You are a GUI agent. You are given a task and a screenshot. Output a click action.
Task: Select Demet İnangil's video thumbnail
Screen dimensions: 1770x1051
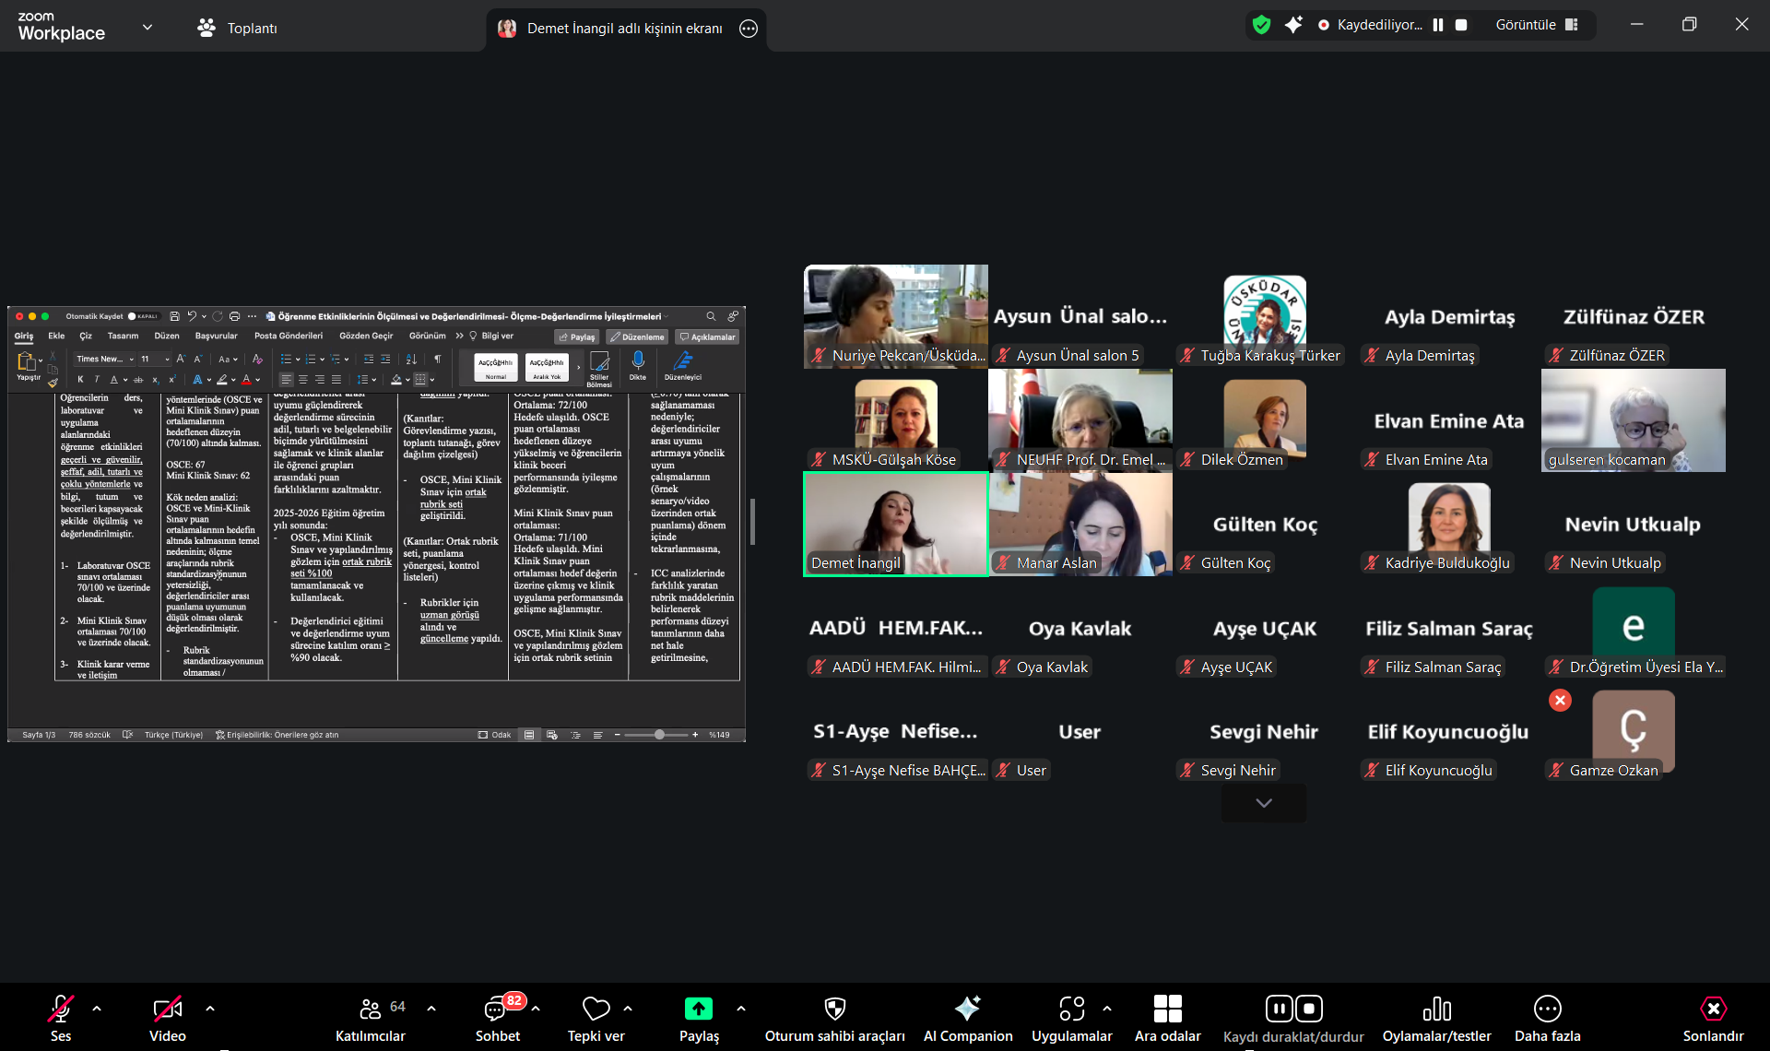pos(895,524)
